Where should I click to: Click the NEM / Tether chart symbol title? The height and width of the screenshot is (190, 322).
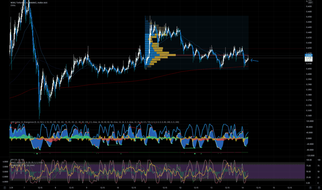coord(29,3)
